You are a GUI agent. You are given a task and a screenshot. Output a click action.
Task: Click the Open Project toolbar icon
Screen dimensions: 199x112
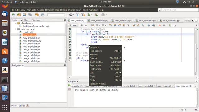[25, 15]
